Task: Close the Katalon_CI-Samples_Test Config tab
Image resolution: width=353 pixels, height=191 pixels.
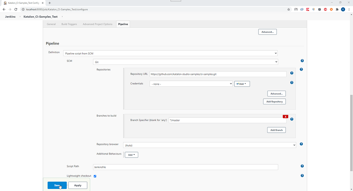Action: pos(42,3)
